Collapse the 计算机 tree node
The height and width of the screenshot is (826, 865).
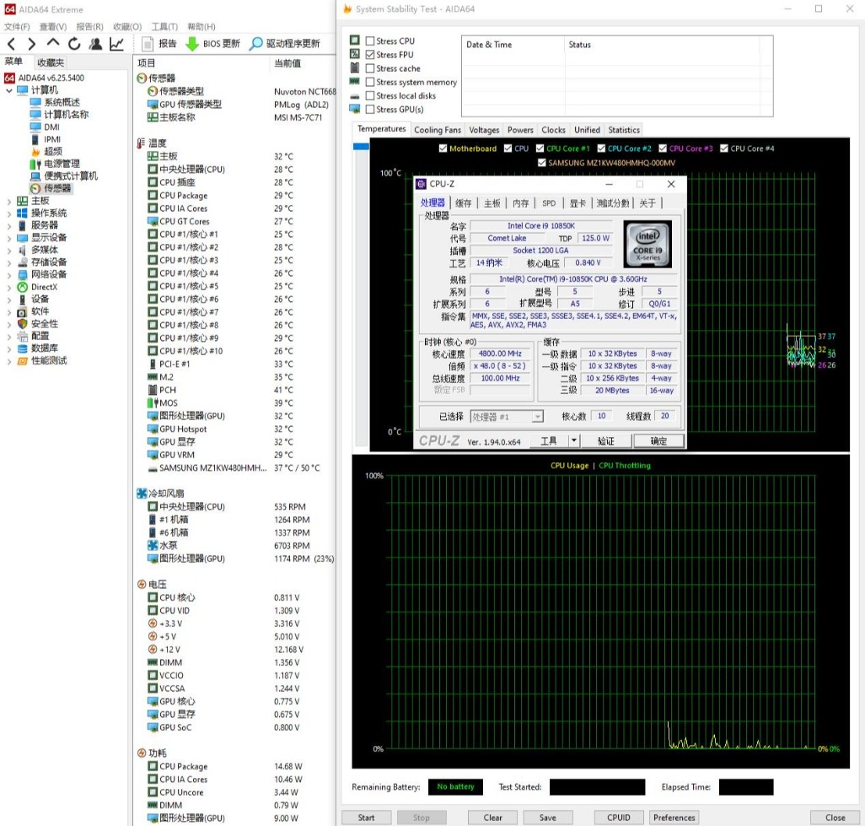[x=9, y=90]
